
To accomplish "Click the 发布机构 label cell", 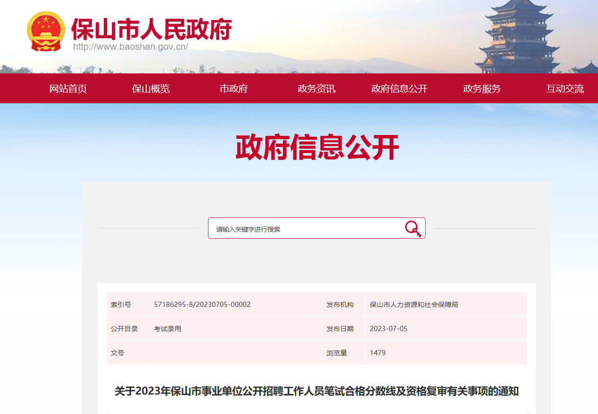I will pos(344,305).
